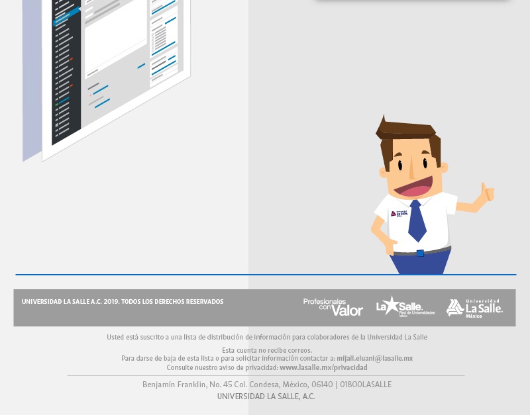Open the www.lasalle.mx/privacidad privacy link
Screen dimensions: 530x415
click(x=323, y=367)
